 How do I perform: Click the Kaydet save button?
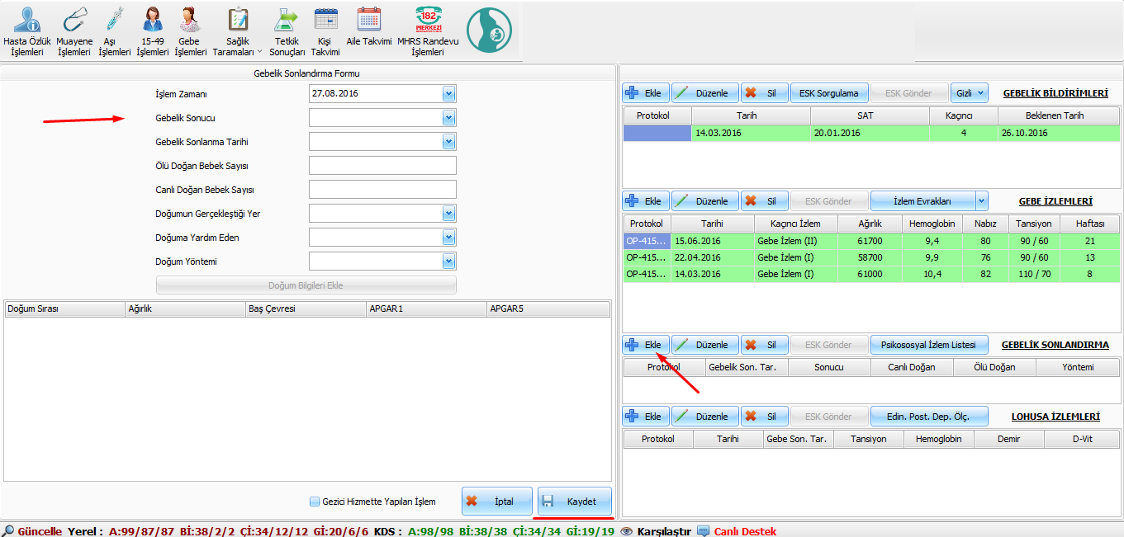pyautogui.click(x=575, y=502)
